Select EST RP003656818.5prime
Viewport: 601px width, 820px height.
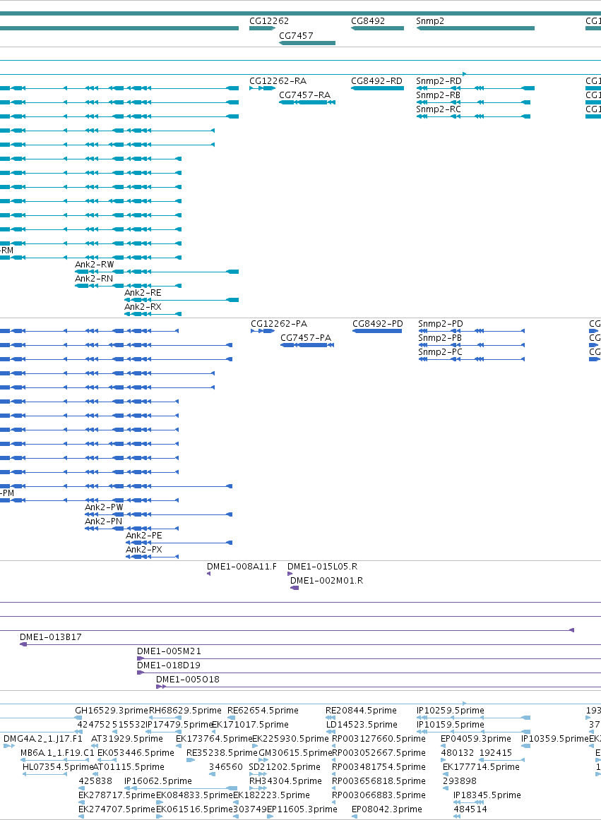click(x=379, y=780)
